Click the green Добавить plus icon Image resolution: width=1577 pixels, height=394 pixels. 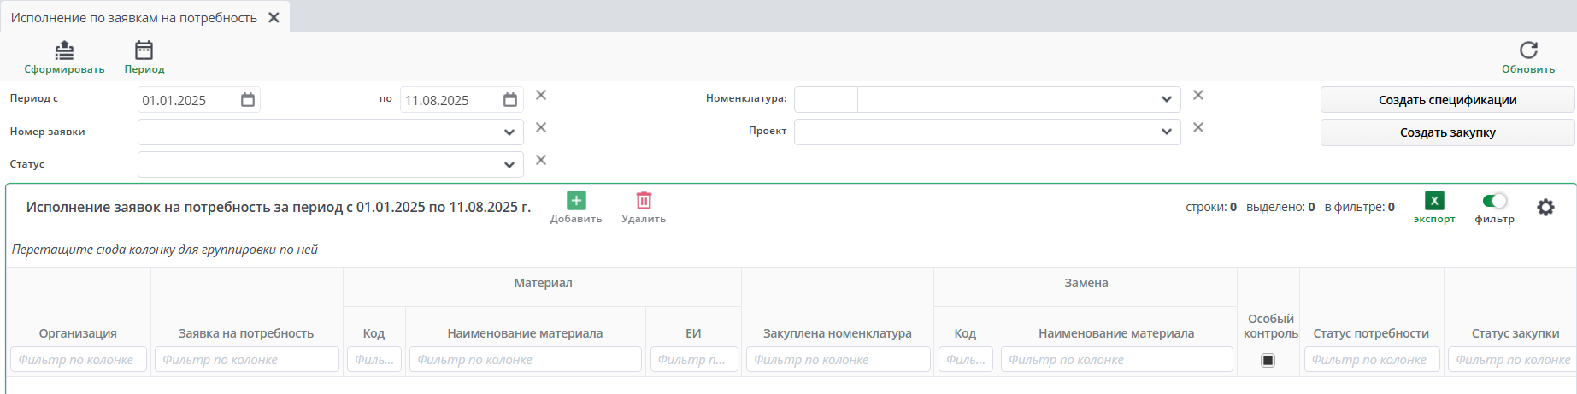576,201
